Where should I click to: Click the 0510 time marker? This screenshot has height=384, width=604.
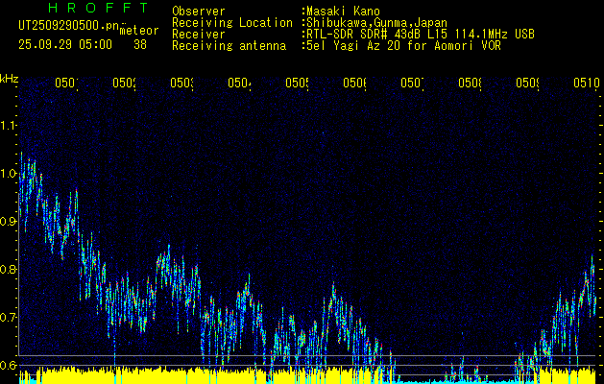point(587,83)
